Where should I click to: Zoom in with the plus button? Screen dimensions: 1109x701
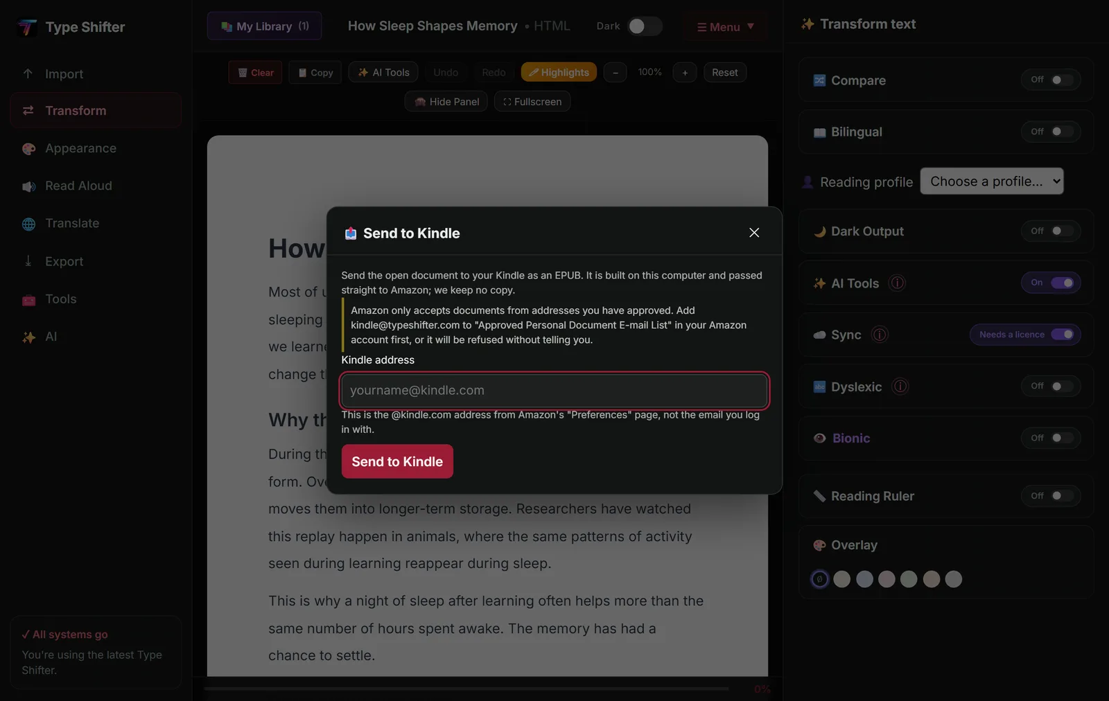pyautogui.click(x=685, y=73)
